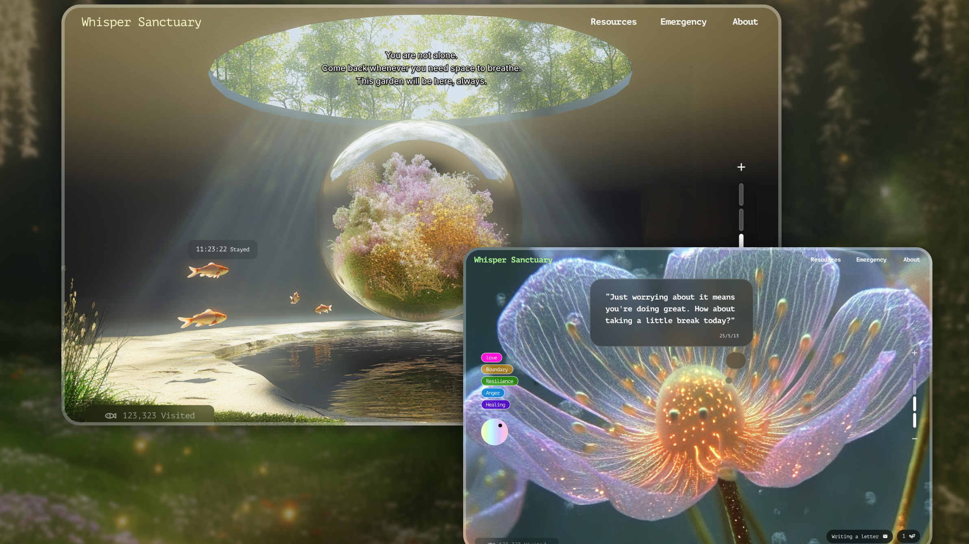Click the 25/5/13 date on quote card
This screenshot has width=969, height=544.
[729, 336]
